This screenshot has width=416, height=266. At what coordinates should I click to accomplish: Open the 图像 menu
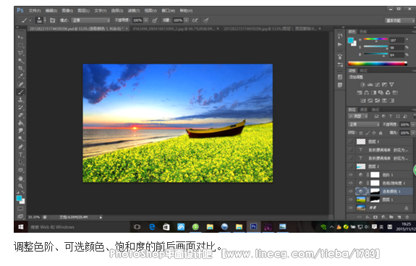pos(67,11)
